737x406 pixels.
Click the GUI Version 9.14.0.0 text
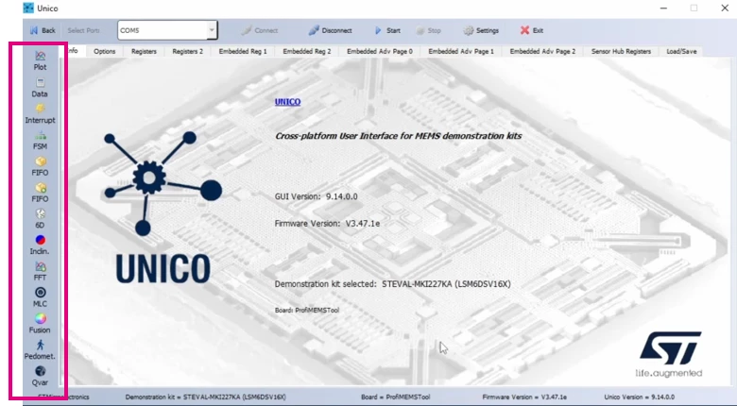pyautogui.click(x=316, y=196)
